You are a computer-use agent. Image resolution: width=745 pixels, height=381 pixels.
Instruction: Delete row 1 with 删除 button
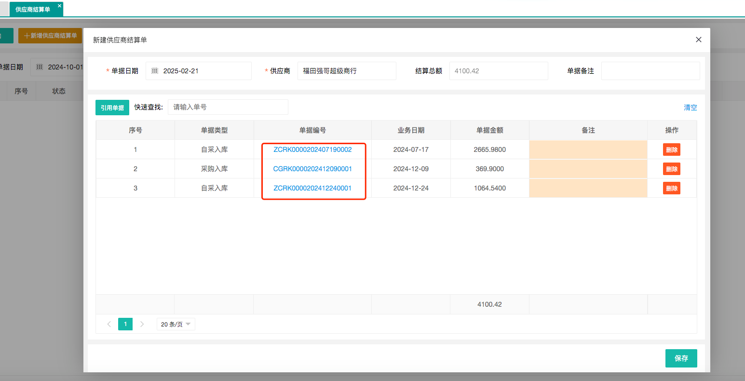pyautogui.click(x=671, y=150)
